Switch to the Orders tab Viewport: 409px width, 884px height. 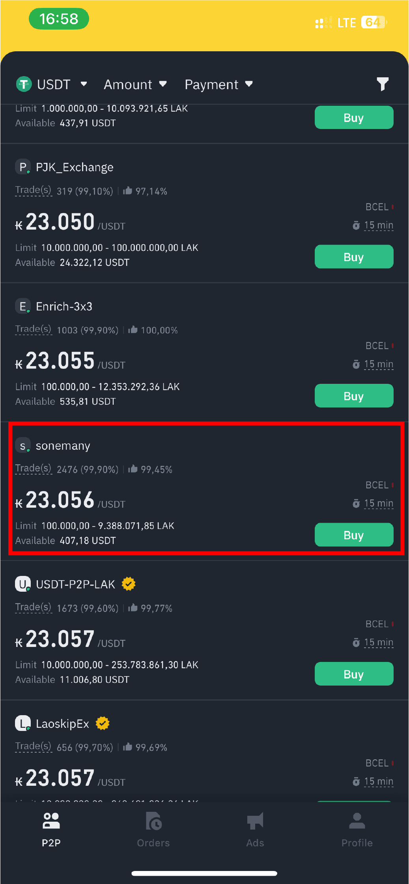(x=153, y=829)
